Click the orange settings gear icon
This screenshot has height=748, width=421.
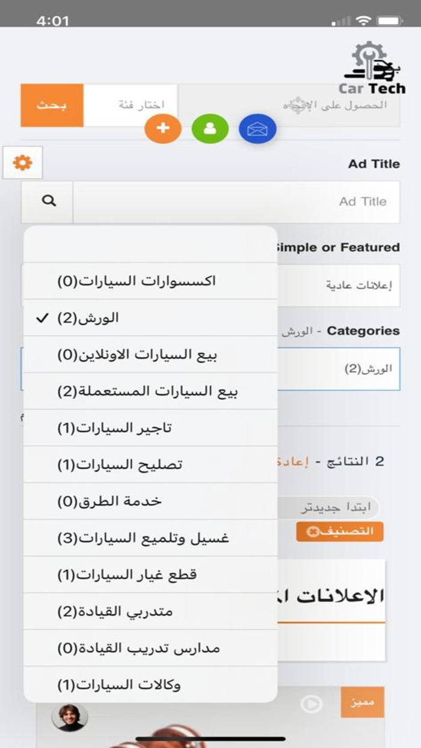23,162
